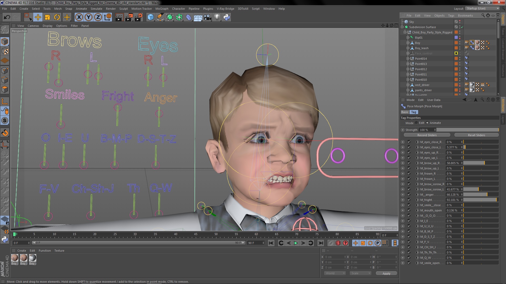Play the animation forward
The height and width of the screenshot is (284, 506).
[x=296, y=243]
